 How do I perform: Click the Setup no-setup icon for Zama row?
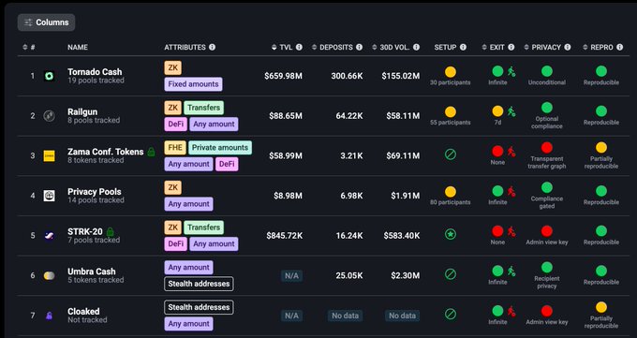click(x=451, y=154)
